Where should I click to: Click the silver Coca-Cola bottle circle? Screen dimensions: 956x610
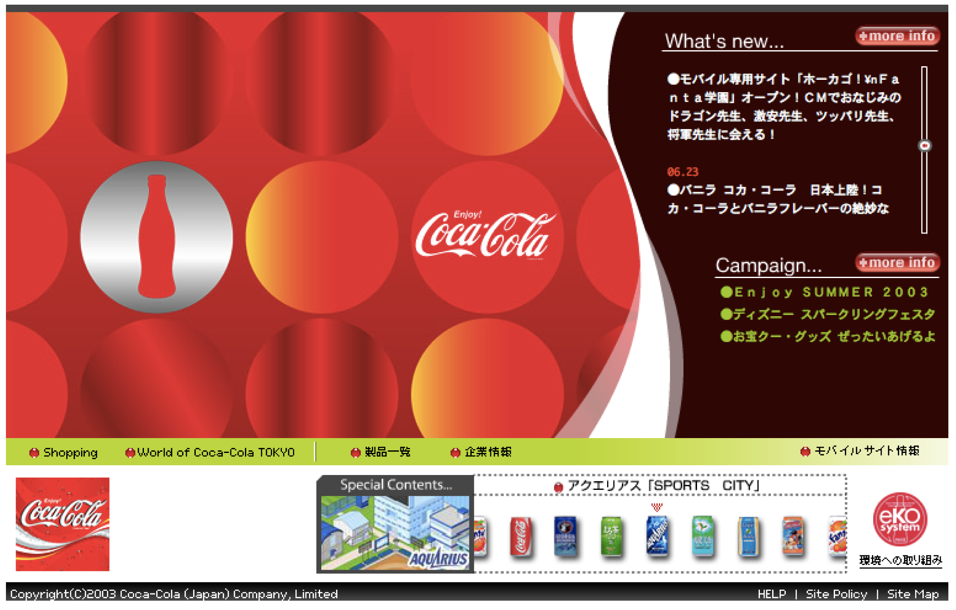tap(157, 237)
